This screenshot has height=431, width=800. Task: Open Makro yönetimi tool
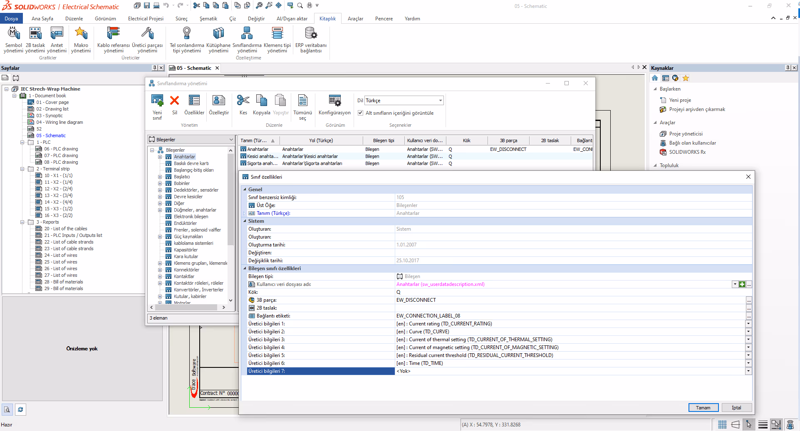coord(81,40)
